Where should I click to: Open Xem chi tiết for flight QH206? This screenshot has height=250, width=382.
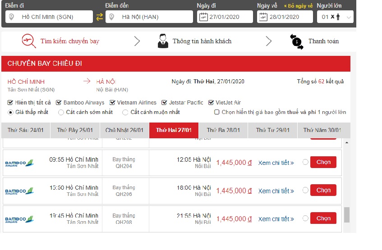click(x=276, y=191)
